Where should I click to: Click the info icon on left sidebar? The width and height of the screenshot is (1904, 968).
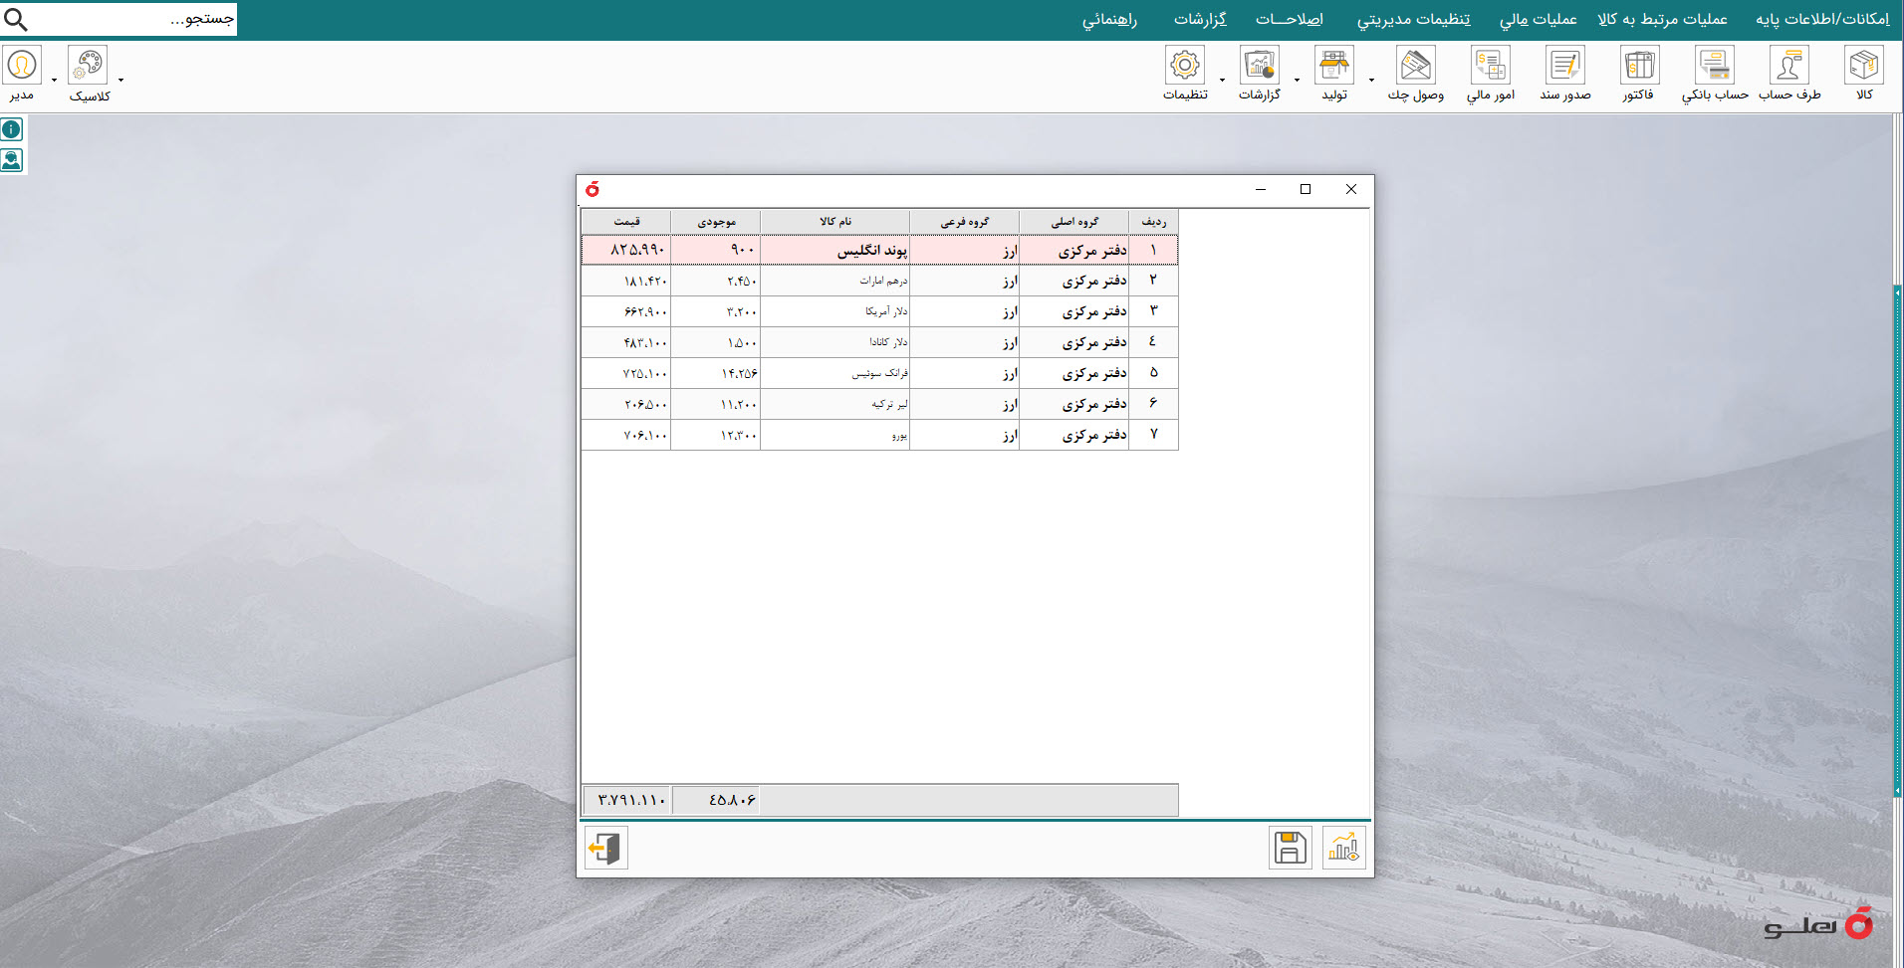[12, 129]
